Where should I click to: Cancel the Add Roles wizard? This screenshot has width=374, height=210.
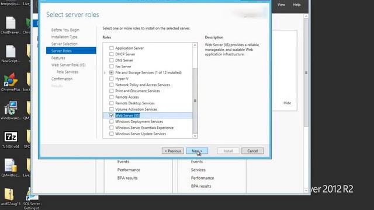[252, 151]
